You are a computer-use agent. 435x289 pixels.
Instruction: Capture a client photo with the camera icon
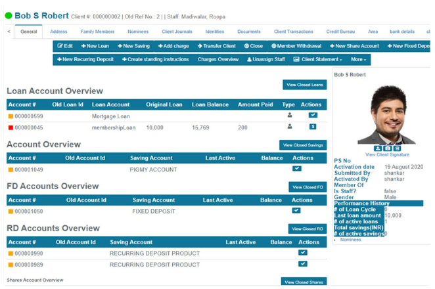click(x=388, y=148)
